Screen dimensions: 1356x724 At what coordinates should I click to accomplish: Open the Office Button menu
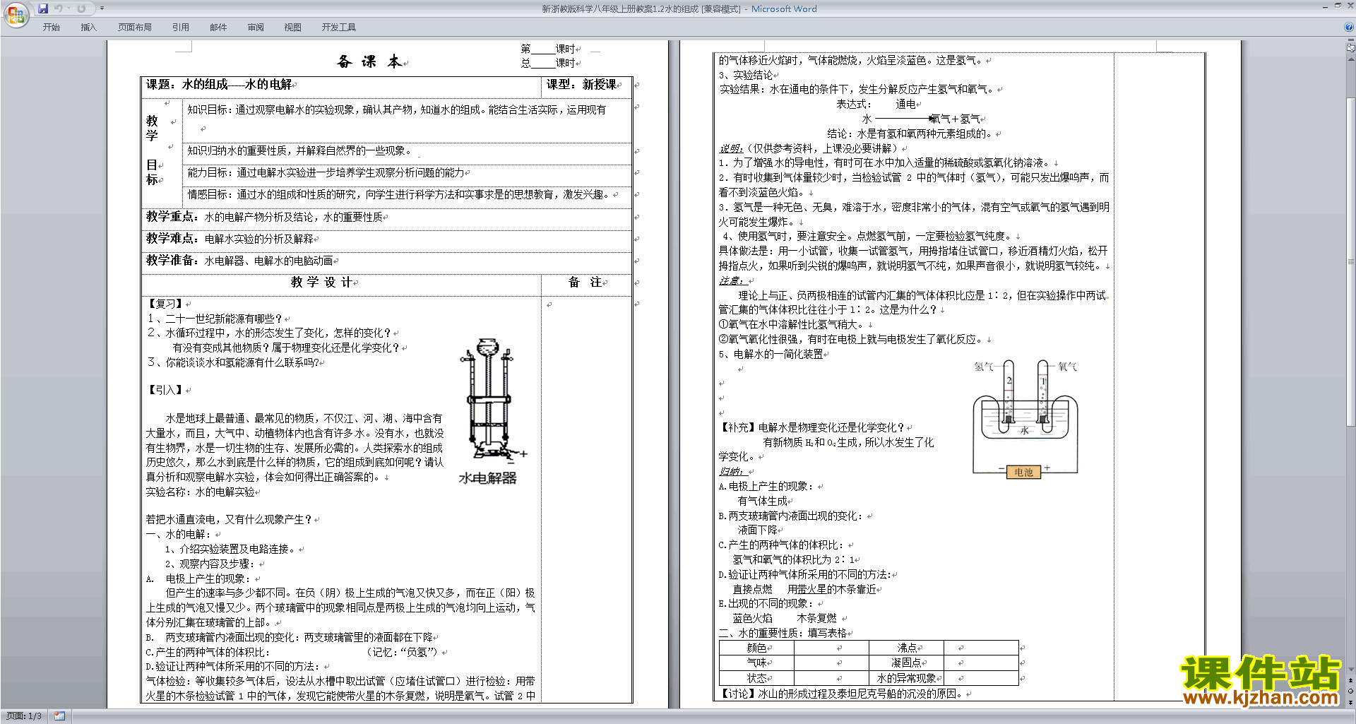(16, 14)
